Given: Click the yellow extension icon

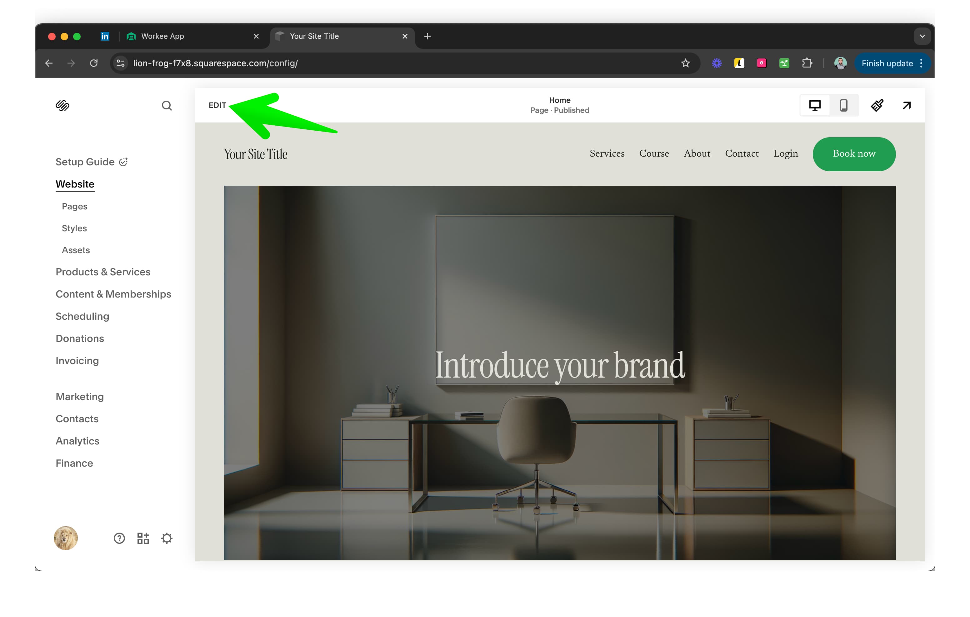Looking at the screenshot, I should coord(739,63).
